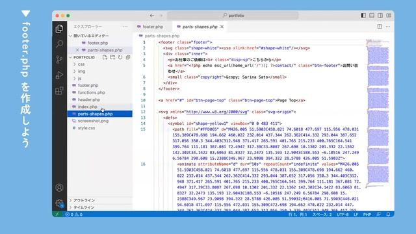
Task: Toggle bottom panel visibility
Action: click(x=372, y=16)
